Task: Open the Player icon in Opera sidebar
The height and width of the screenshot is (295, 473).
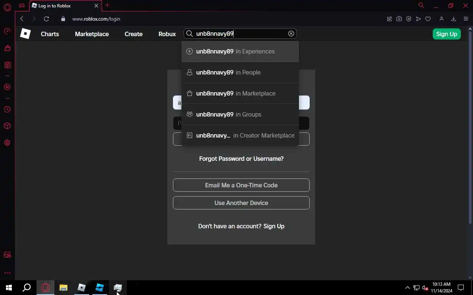Action: click(x=7, y=87)
